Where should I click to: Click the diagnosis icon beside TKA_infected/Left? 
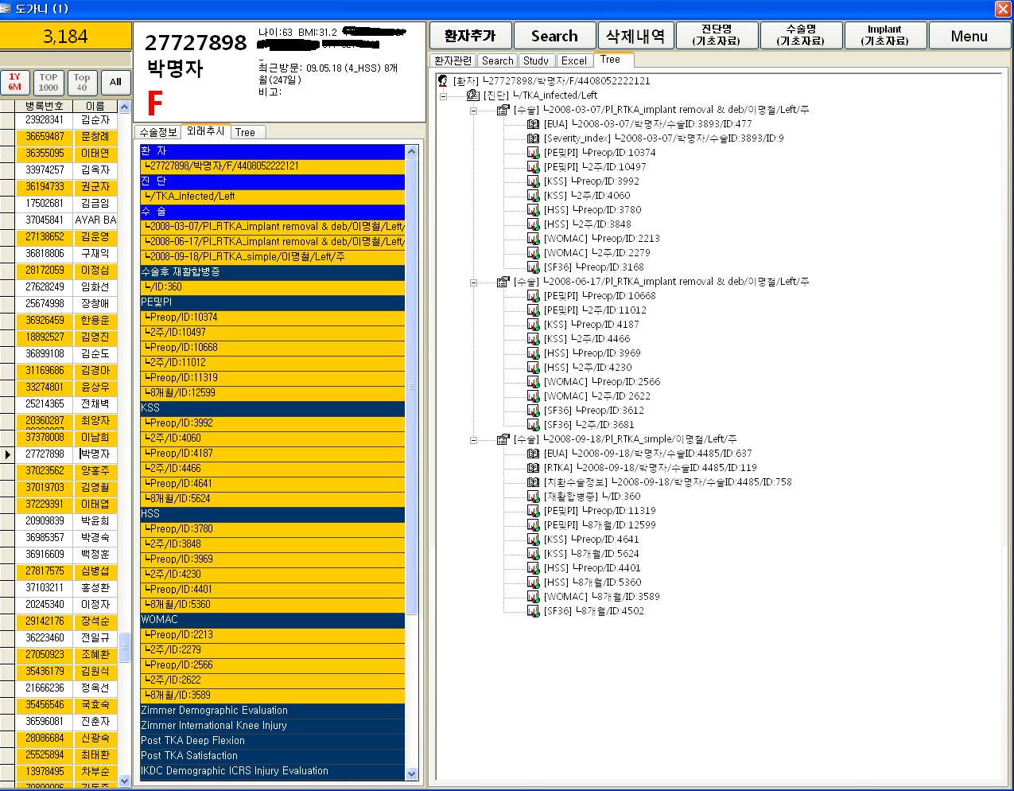coord(472,95)
